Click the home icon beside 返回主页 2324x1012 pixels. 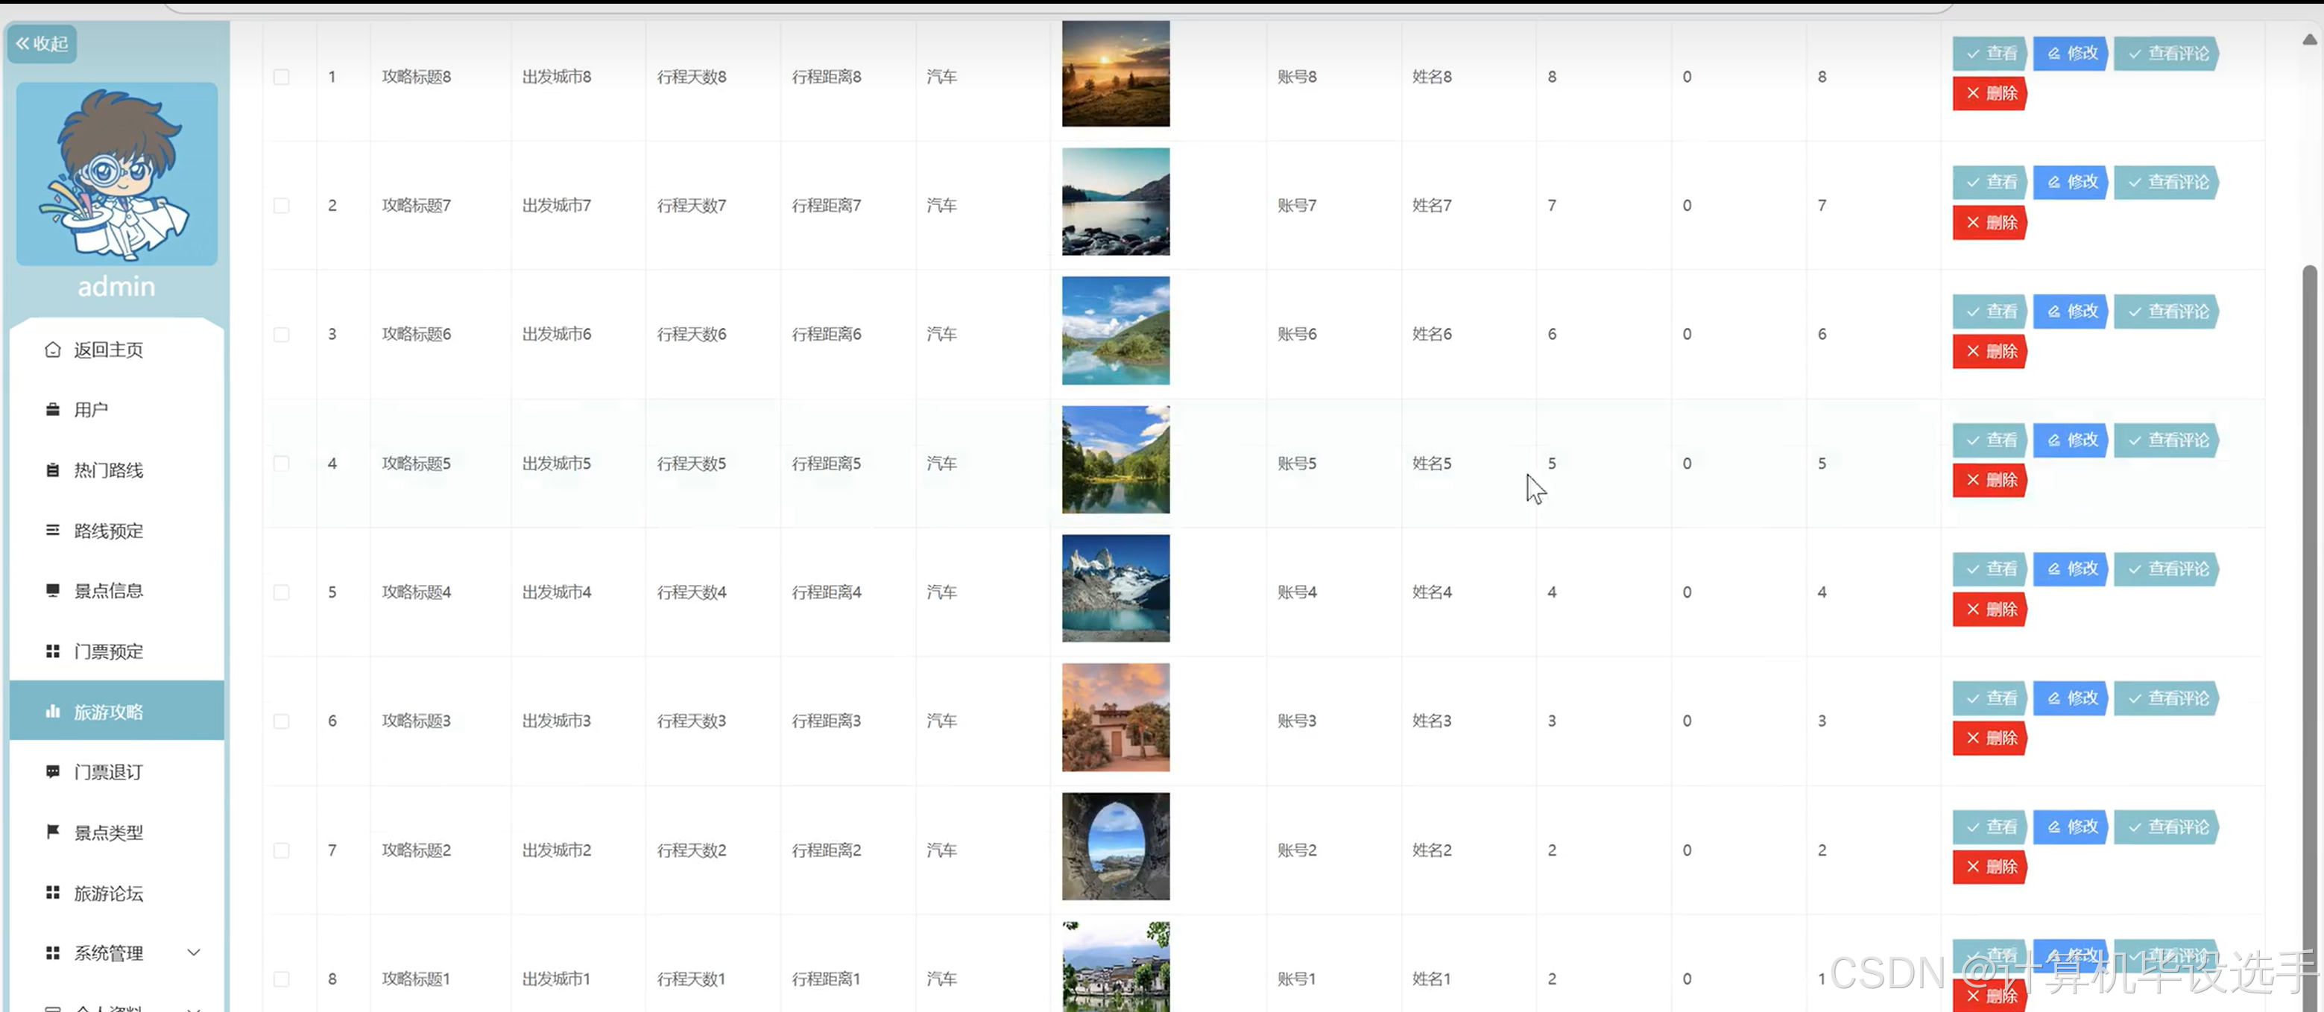click(x=52, y=349)
